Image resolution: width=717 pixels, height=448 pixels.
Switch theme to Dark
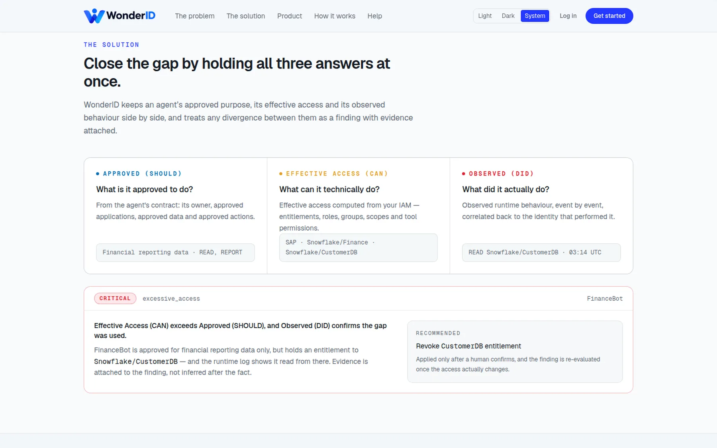click(508, 16)
